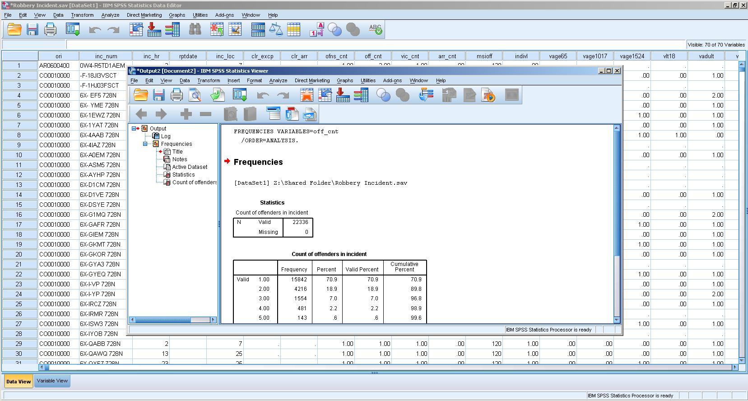The width and height of the screenshot is (748, 401).
Task: Switch to Variable View tab
Action: (52, 381)
